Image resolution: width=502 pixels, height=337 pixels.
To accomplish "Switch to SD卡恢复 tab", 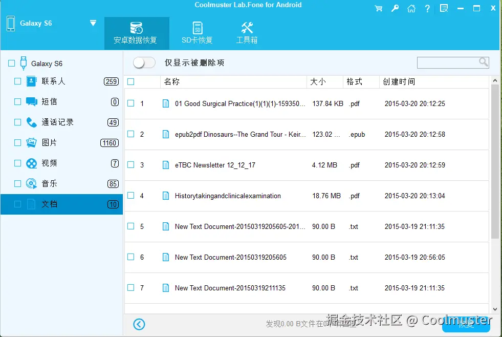I will pyautogui.click(x=197, y=33).
